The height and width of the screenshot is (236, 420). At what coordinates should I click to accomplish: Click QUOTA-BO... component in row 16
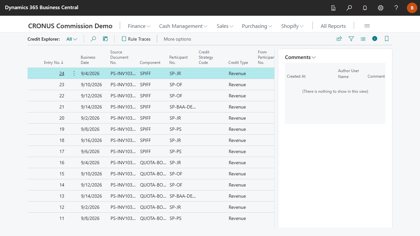pyautogui.click(x=153, y=163)
